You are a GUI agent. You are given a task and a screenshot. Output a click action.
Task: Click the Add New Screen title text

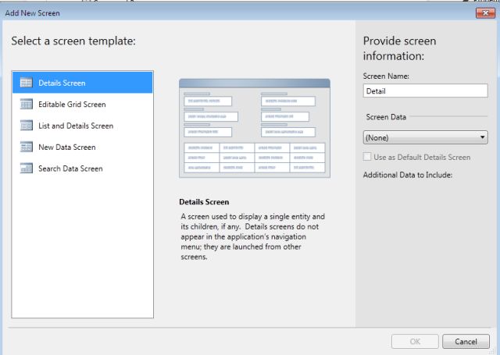point(33,13)
